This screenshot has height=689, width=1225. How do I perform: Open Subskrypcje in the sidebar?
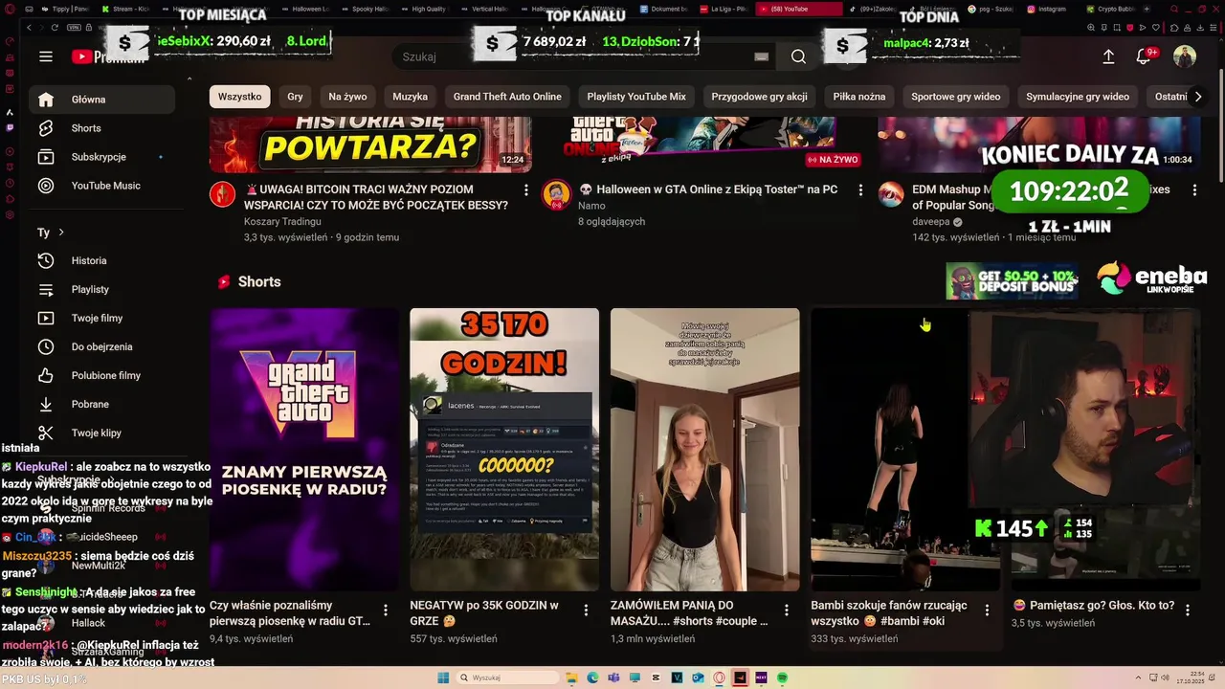(101, 157)
